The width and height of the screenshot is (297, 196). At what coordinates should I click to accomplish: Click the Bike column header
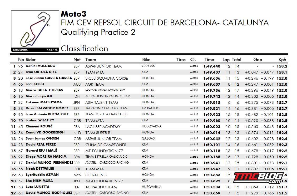click(x=146, y=60)
